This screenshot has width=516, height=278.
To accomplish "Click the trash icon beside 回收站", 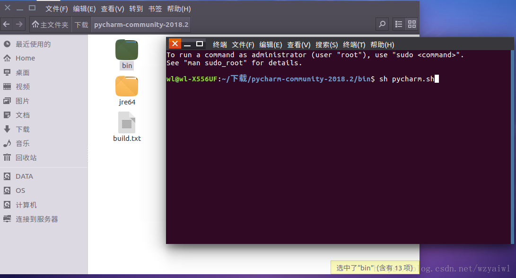I will (7, 157).
